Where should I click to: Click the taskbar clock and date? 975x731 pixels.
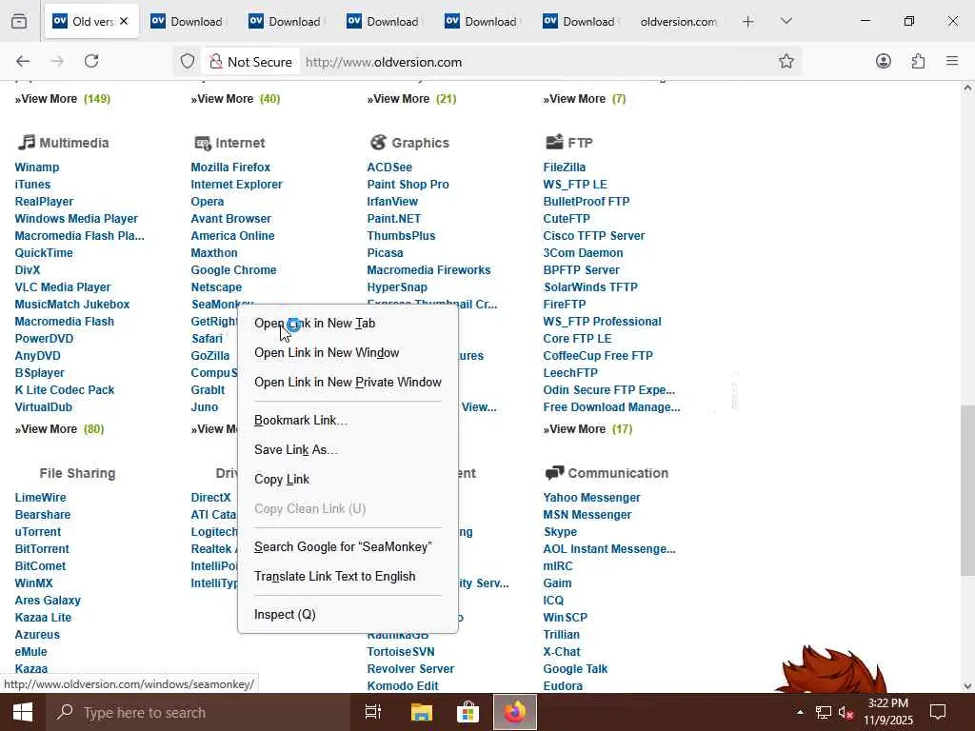(x=888, y=712)
